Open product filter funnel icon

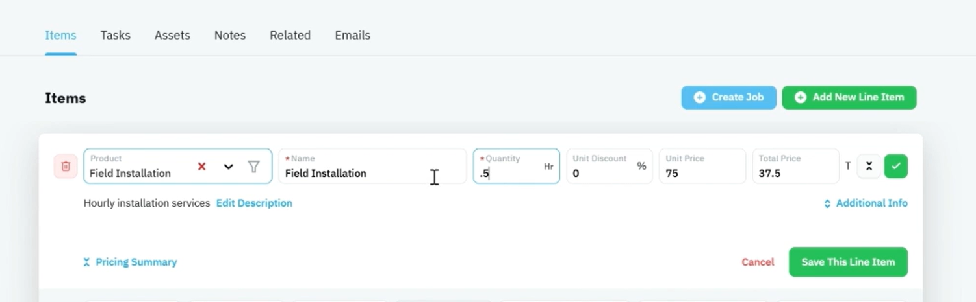pyautogui.click(x=254, y=167)
